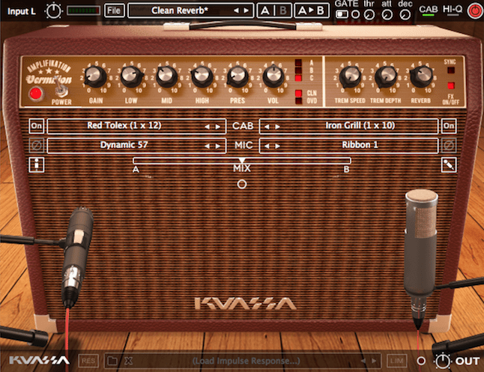The width and height of the screenshot is (484, 372).
Task: Click the phase invert icon beside Ribbon 1
Action: pyautogui.click(x=448, y=146)
